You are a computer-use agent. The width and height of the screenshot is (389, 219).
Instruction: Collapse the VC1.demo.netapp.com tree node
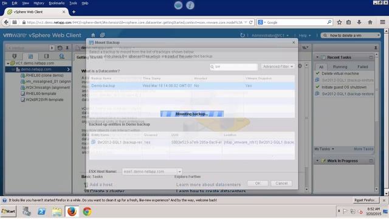[x=8, y=63]
